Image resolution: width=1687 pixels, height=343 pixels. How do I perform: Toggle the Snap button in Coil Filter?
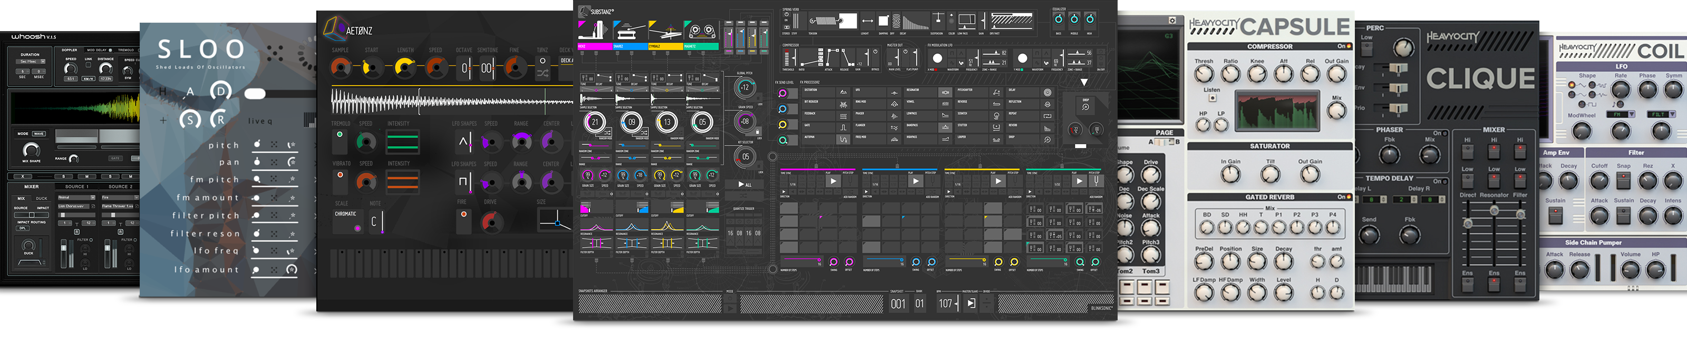[1624, 181]
